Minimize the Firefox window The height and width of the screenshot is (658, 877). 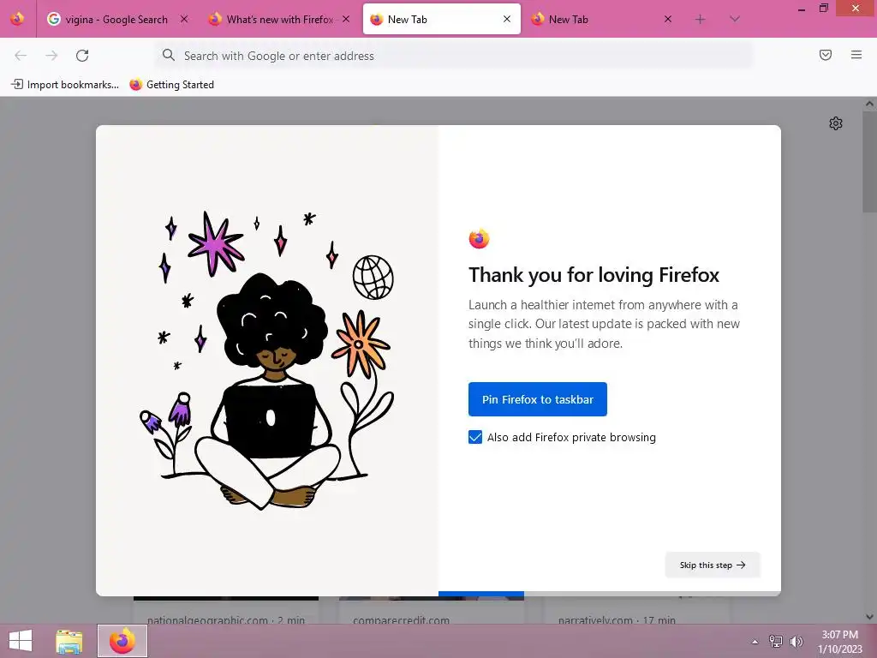(x=802, y=8)
